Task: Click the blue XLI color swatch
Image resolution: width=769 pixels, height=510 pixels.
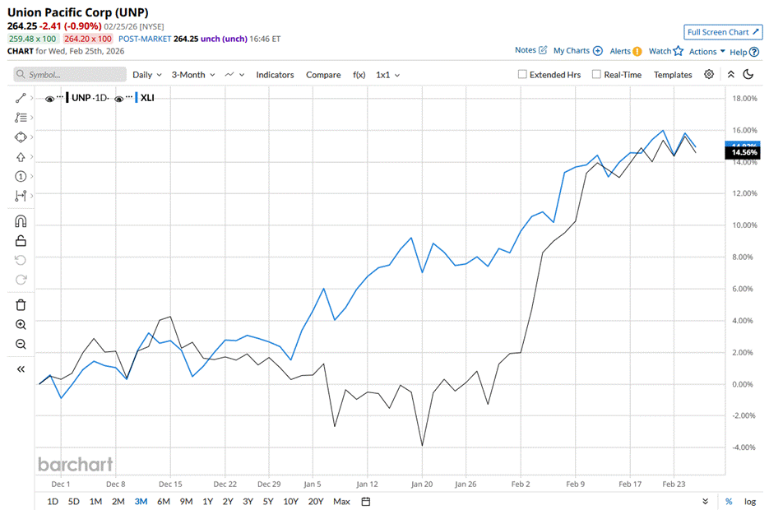Action: point(137,98)
